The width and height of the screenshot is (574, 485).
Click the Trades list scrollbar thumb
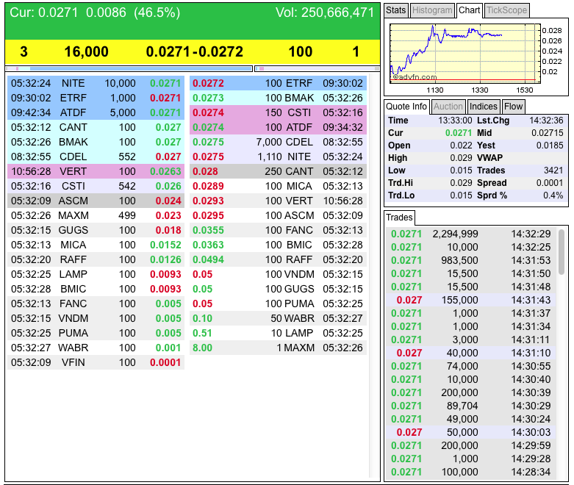pyautogui.click(x=562, y=252)
